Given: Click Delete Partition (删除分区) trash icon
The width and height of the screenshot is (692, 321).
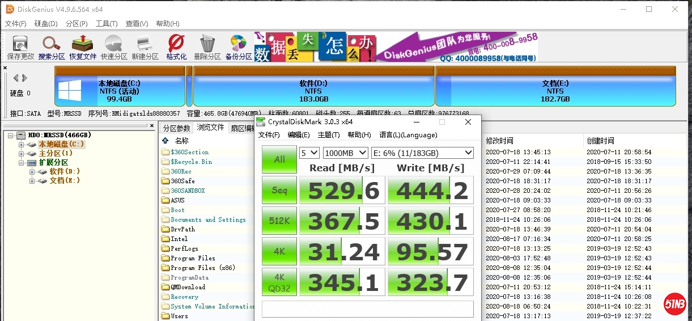Looking at the screenshot, I should [207, 47].
